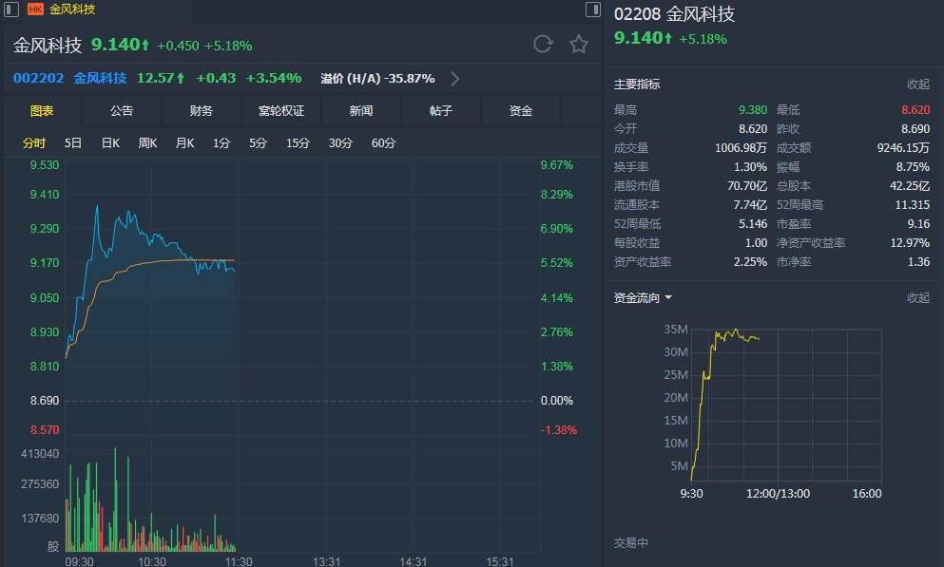Select the 5分 chart interval
Image resolution: width=944 pixels, height=567 pixels.
pyautogui.click(x=258, y=143)
